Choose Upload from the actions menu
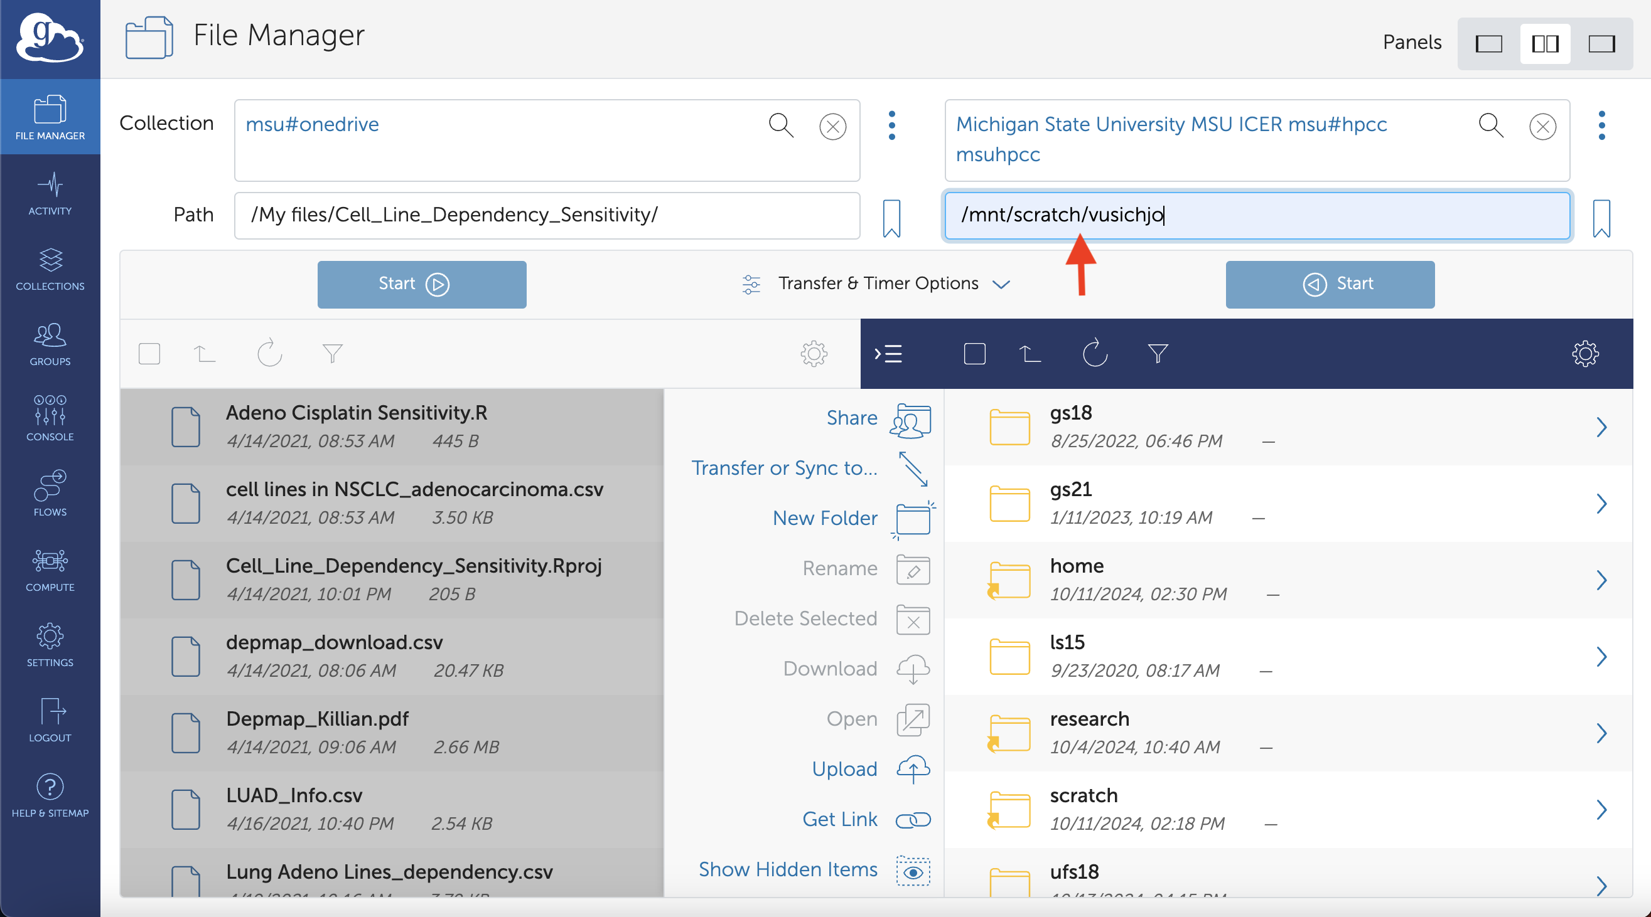1651x917 pixels. pos(871,769)
